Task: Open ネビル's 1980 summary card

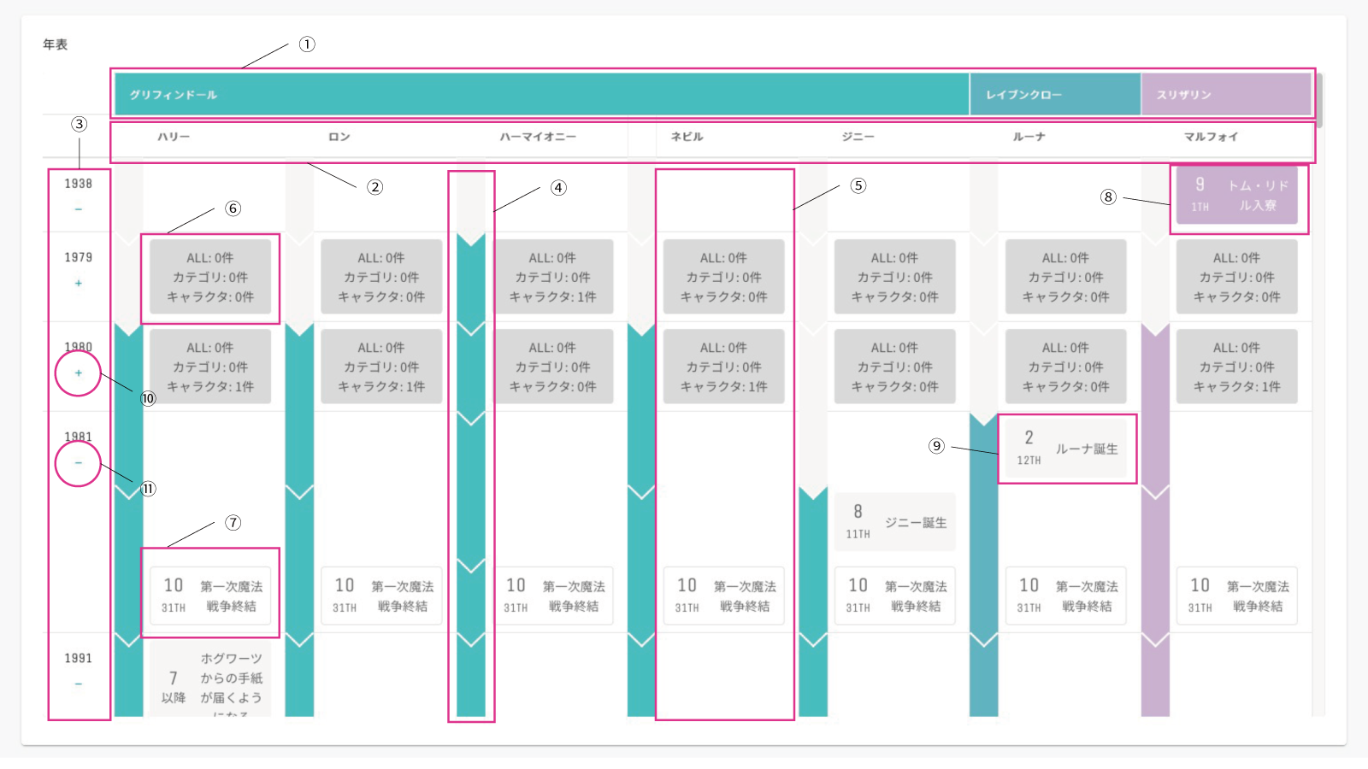Action: point(723,367)
